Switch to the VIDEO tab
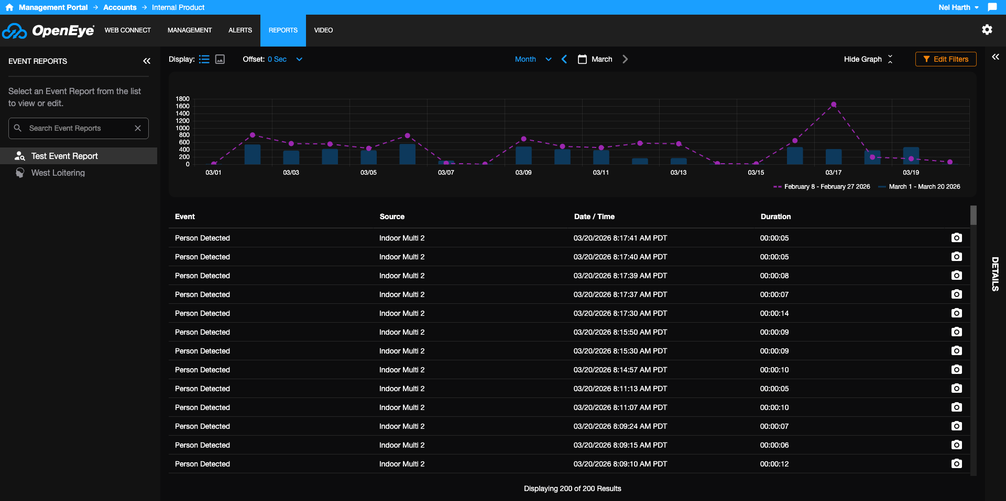Image resolution: width=1006 pixels, height=501 pixels. pyautogui.click(x=323, y=30)
